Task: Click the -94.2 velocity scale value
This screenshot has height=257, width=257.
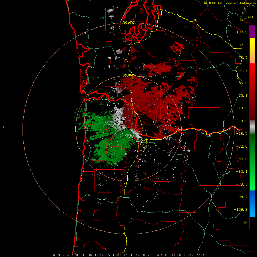Action: pos(242,197)
